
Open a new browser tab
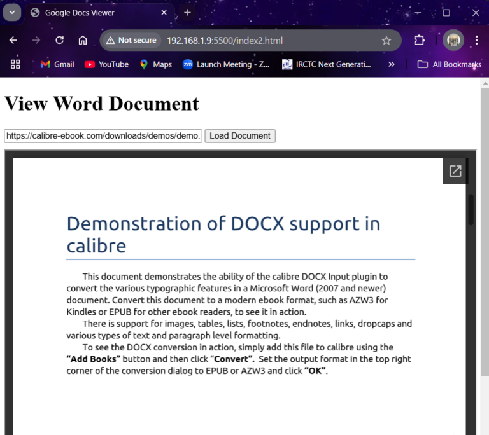pos(187,13)
